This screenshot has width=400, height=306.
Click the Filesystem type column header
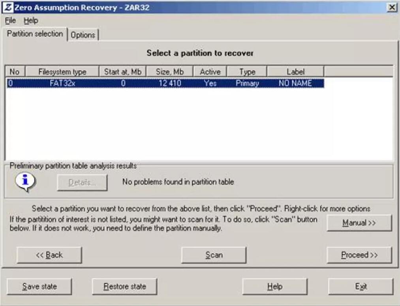tap(62, 72)
